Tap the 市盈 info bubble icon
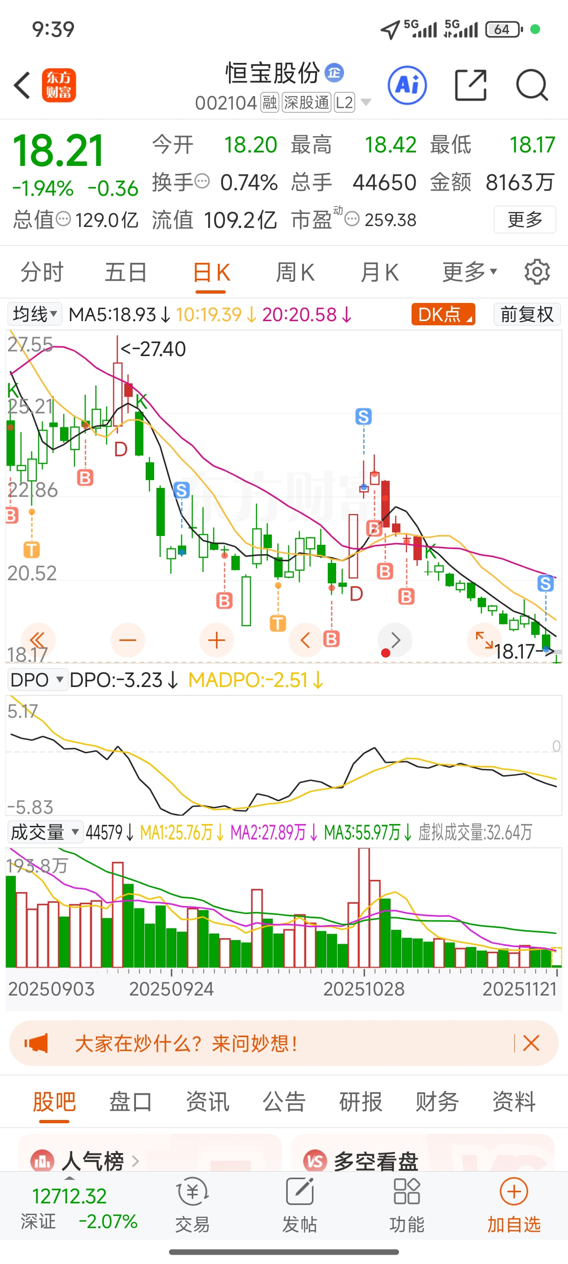Image resolution: width=568 pixels, height=1264 pixels. click(352, 218)
